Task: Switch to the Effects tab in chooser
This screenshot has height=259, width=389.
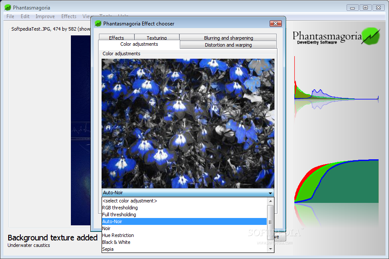Action: (x=116, y=38)
